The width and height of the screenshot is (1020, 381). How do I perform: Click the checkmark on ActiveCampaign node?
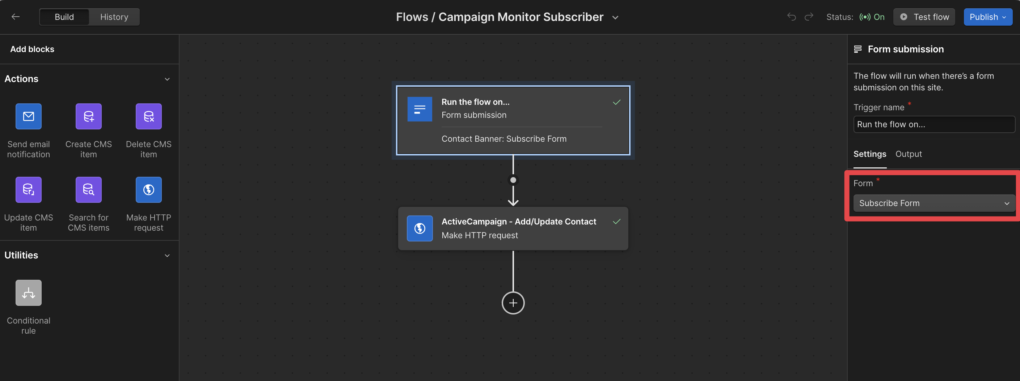[x=616, y=222]
